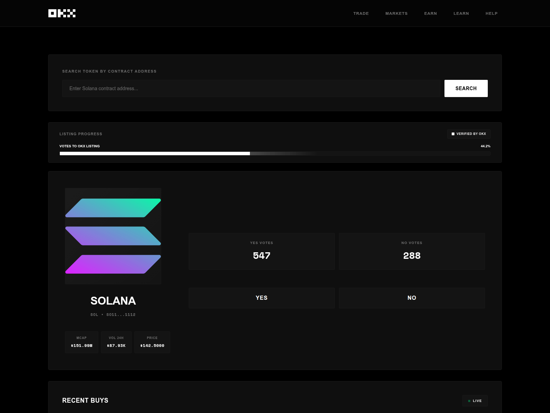
Task: Open the EARN menu
Action: tap(430, 13)
